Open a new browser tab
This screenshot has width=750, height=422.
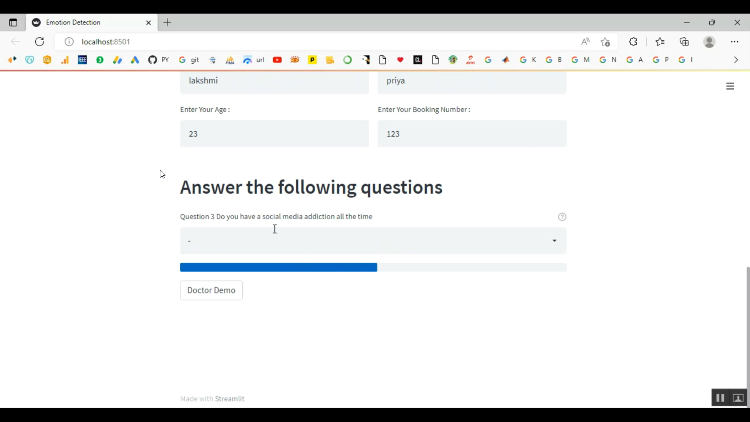coord(167,22)
